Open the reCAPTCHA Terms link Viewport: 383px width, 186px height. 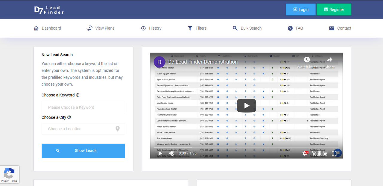coord(14,181)
